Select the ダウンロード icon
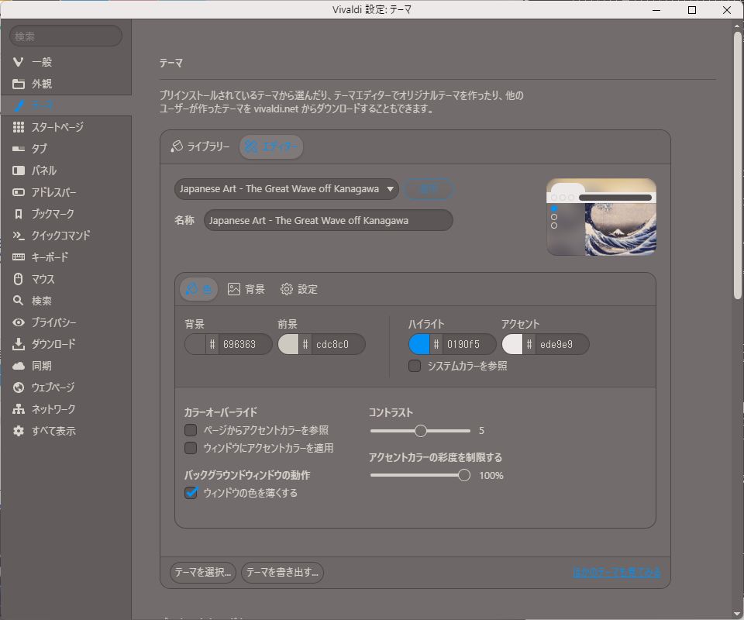This screenshot has height=620, width=744. point(18,344)
